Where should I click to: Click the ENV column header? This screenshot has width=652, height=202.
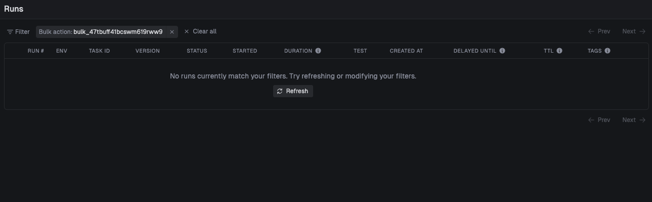click(62, 51)
